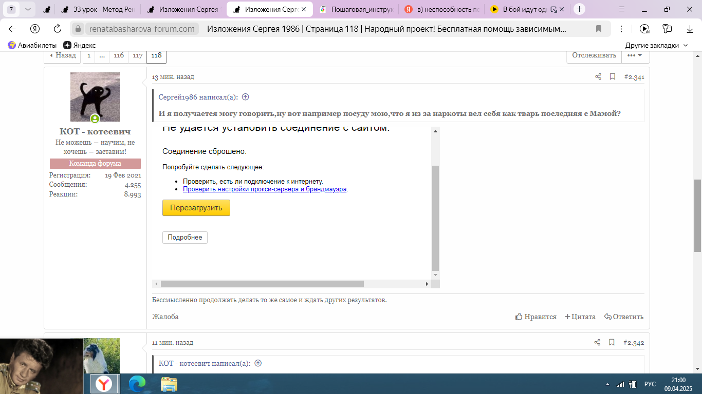702x394 pixels.
Task: Expand the tab list chevron beside the tab counter
Action: pyautogui.click(x=28, y=9)
